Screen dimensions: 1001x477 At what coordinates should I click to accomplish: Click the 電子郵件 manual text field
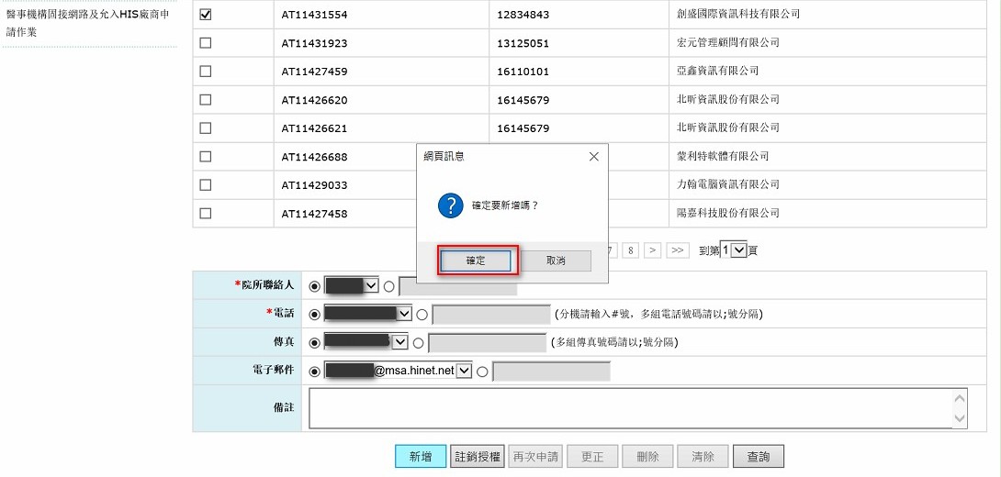click(x=551, y=372)
